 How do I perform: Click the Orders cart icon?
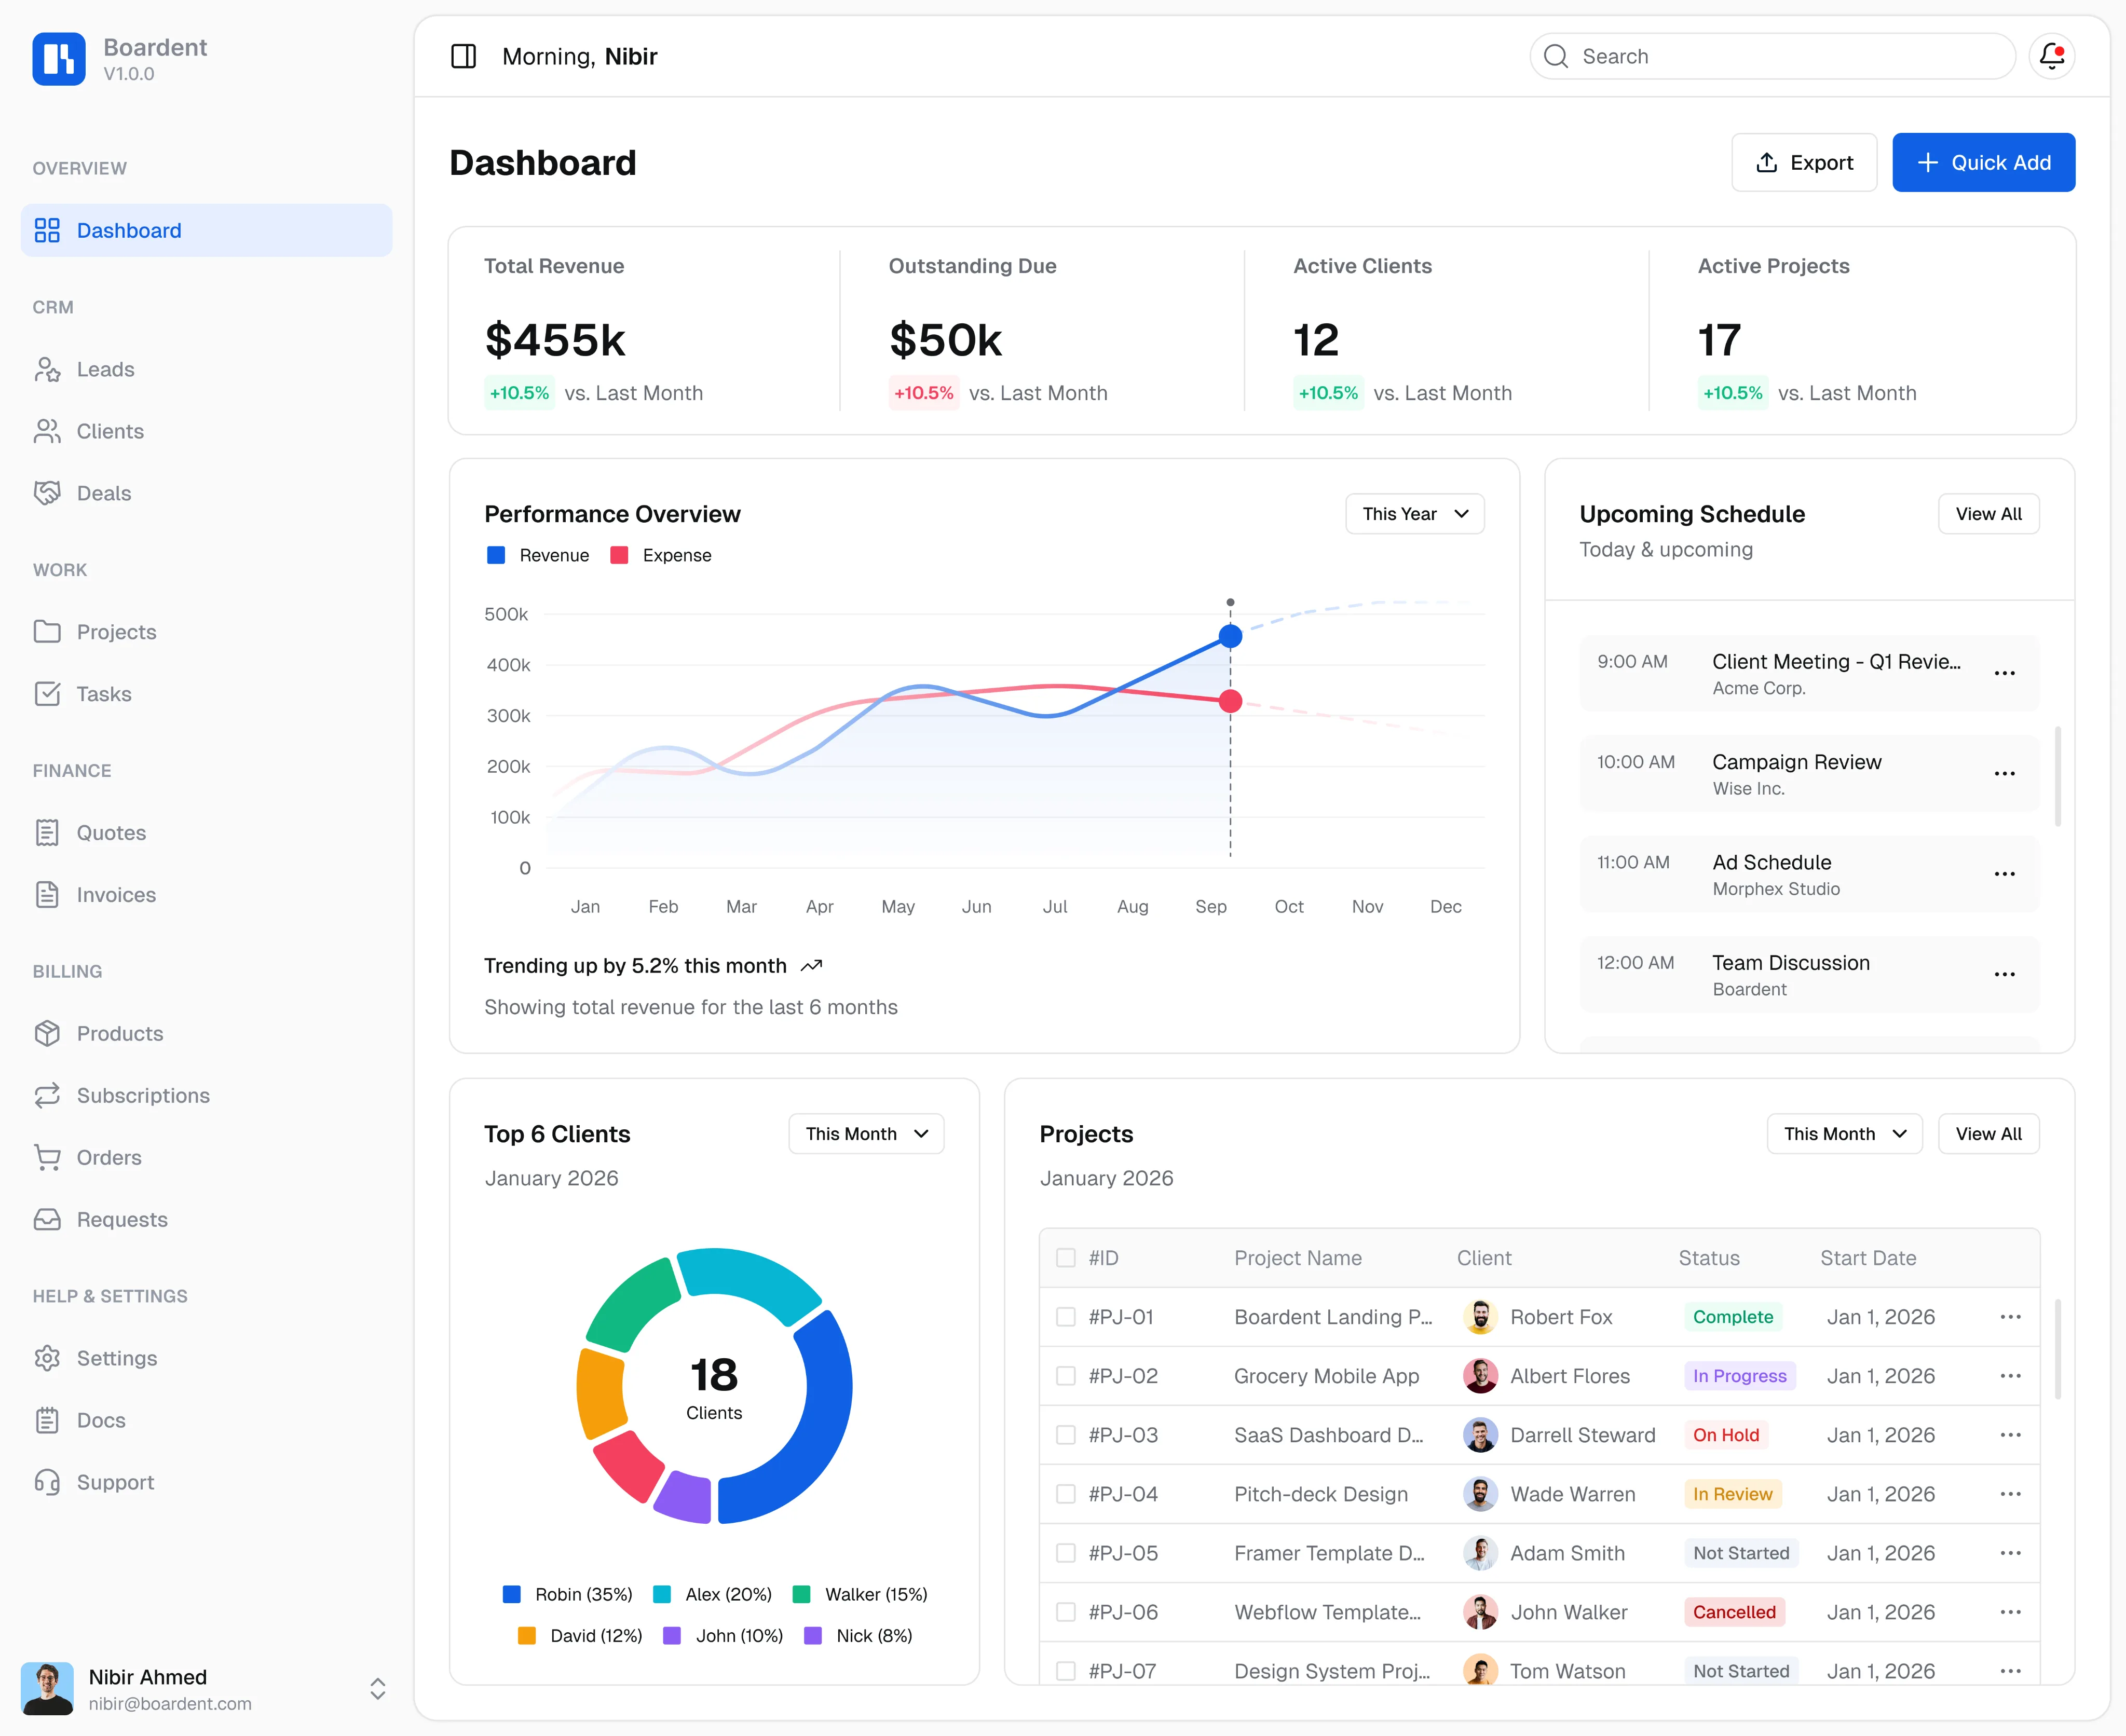47,1157
